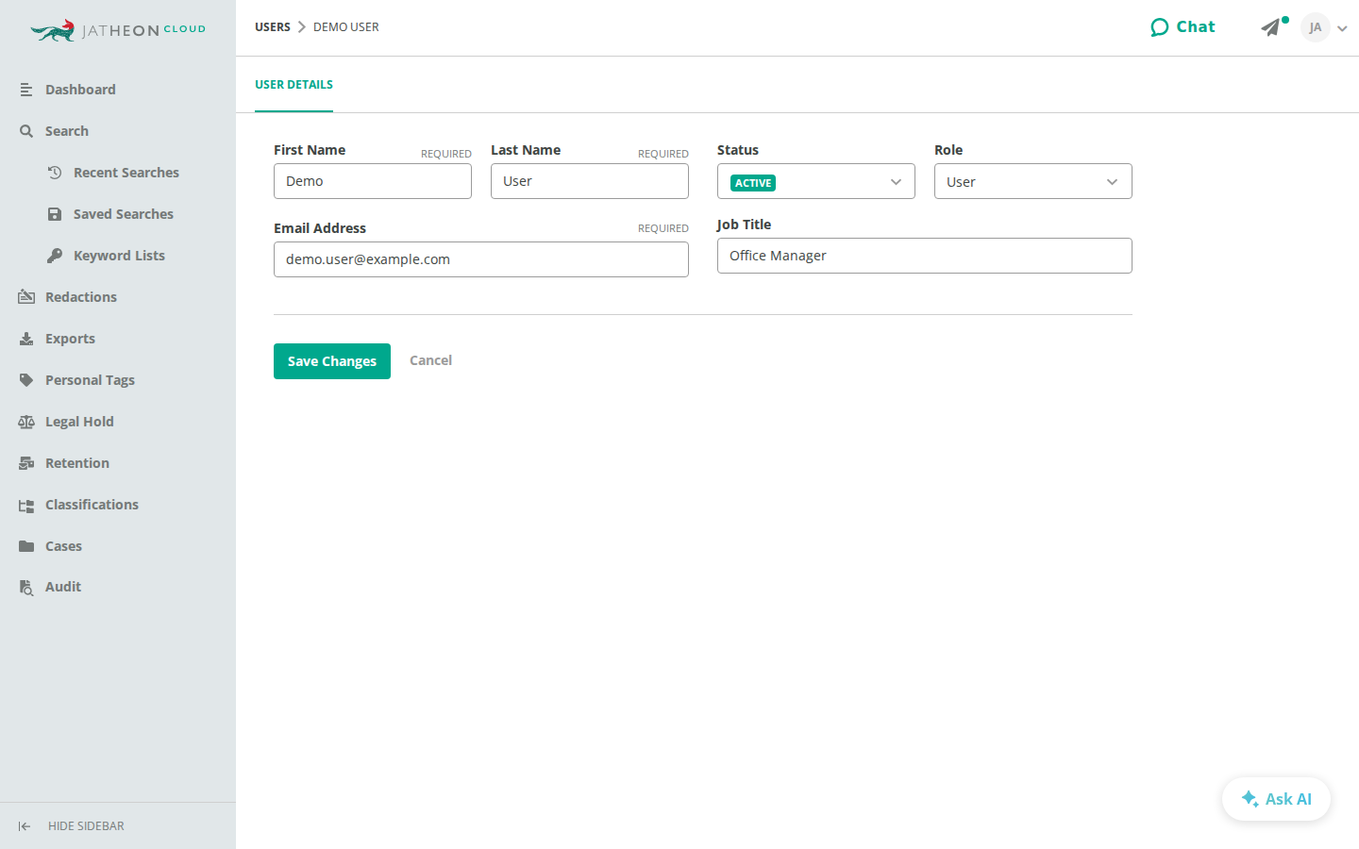Click the Jatheon Cloud logo
The width and height of the screenshot is (1359, 849).
click(x=118, y=30)
